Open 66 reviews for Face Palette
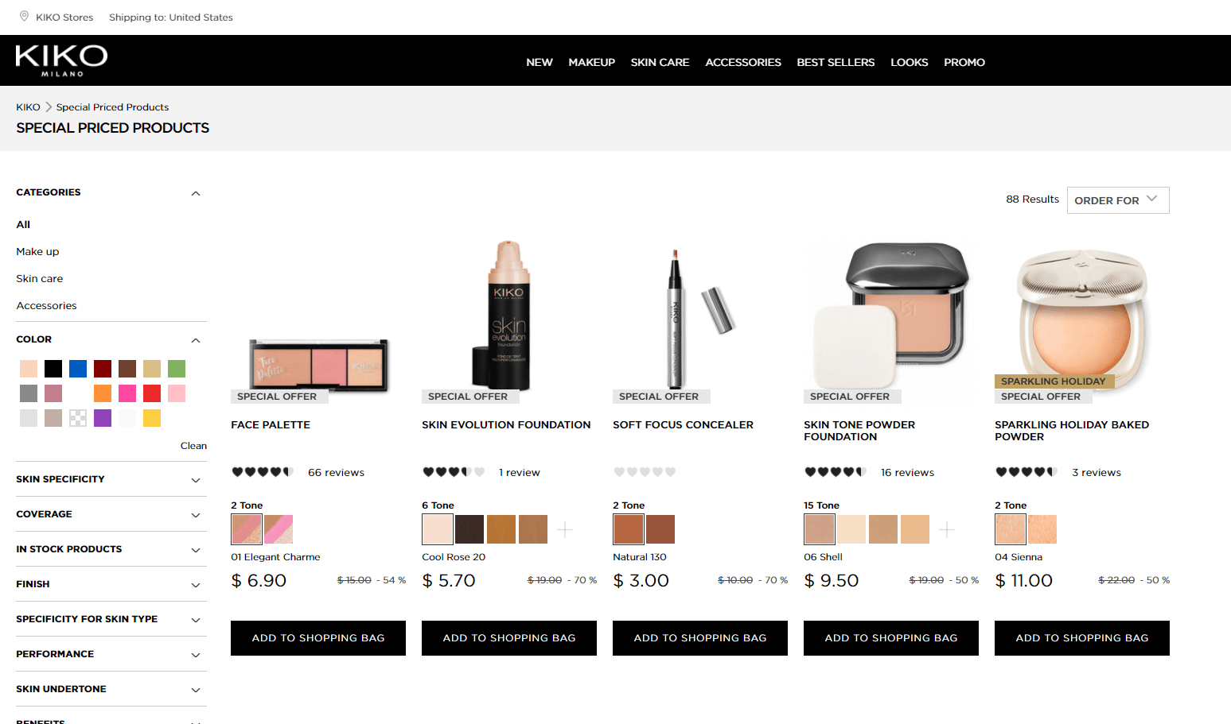 click(336, 472)
